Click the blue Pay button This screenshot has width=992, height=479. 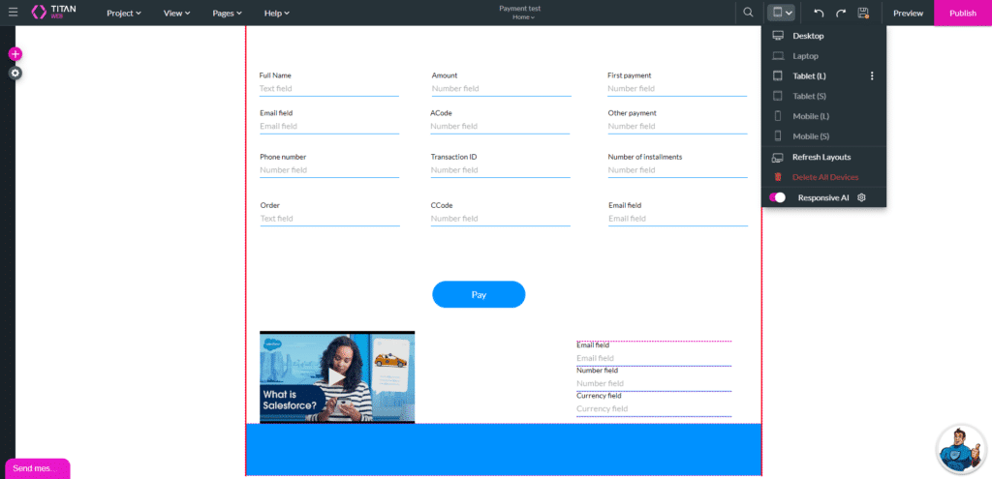point(479,294)
